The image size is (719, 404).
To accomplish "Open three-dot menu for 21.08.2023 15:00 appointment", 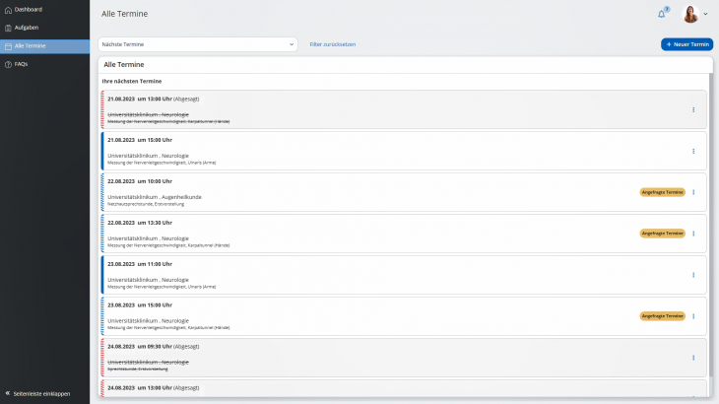I will pos(693,151).
